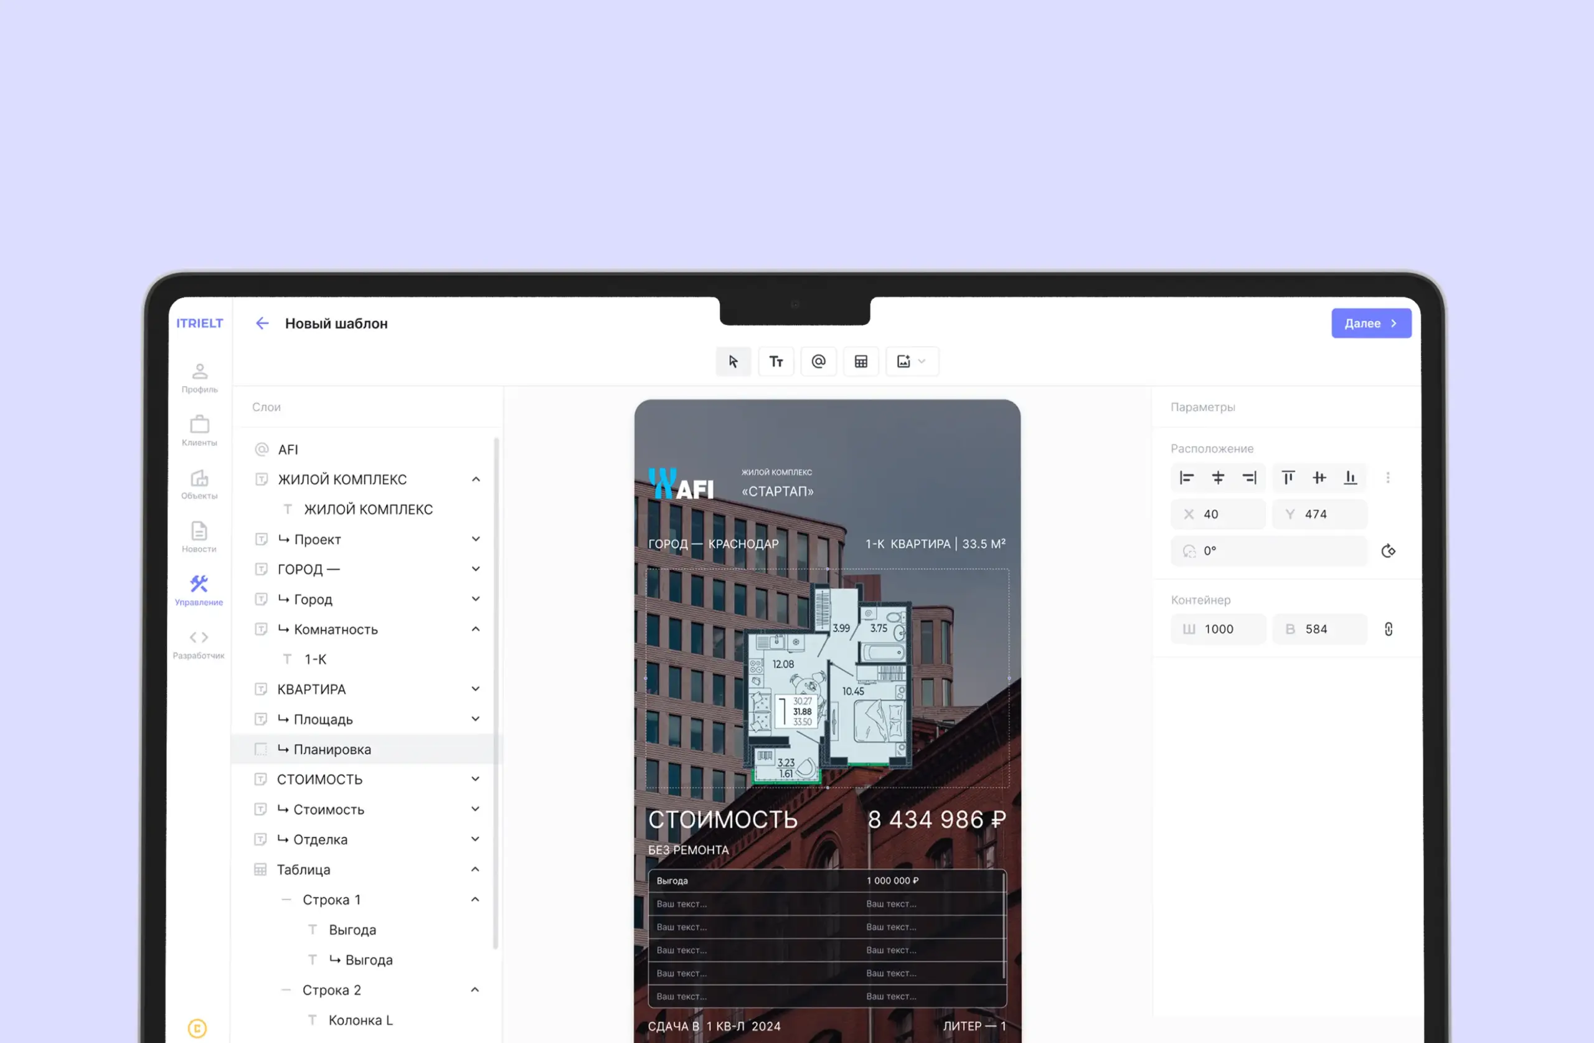Select the 1-К text layer

tap(367, 660)
